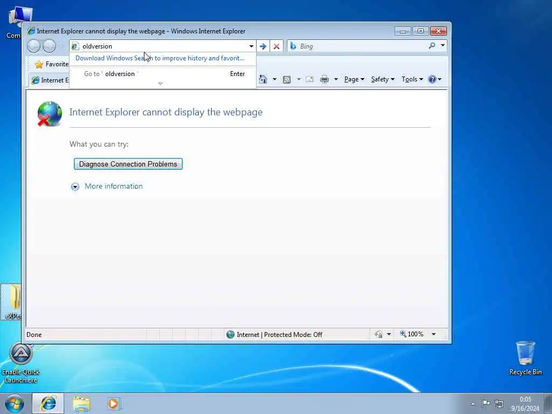Image resolution: width=552 pixels, height=414 pixels.
Task: Click the error globe icon on page
Action: 50,114
